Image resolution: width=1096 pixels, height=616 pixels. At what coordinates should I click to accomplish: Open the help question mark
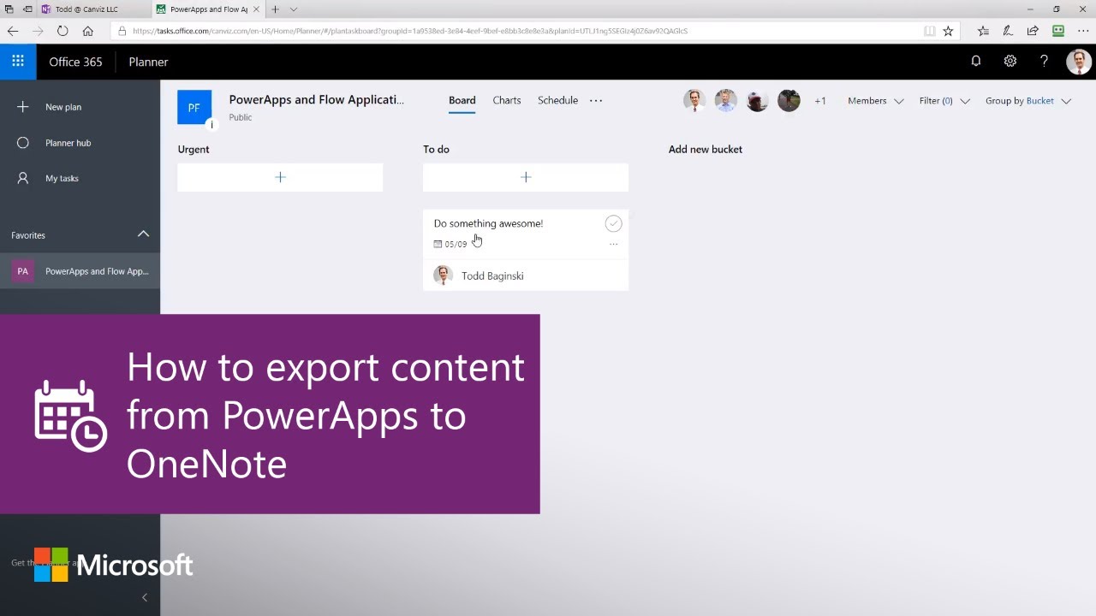(x=1044, y=61)
